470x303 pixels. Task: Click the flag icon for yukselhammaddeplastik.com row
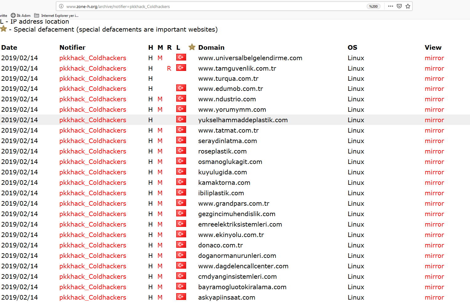pyautogui.click(x=181, y=119)
